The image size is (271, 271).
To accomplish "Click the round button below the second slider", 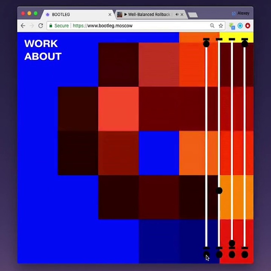I will 219,254.
